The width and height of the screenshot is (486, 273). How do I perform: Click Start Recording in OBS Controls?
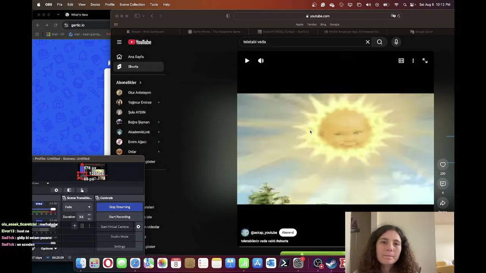(120, 217)
